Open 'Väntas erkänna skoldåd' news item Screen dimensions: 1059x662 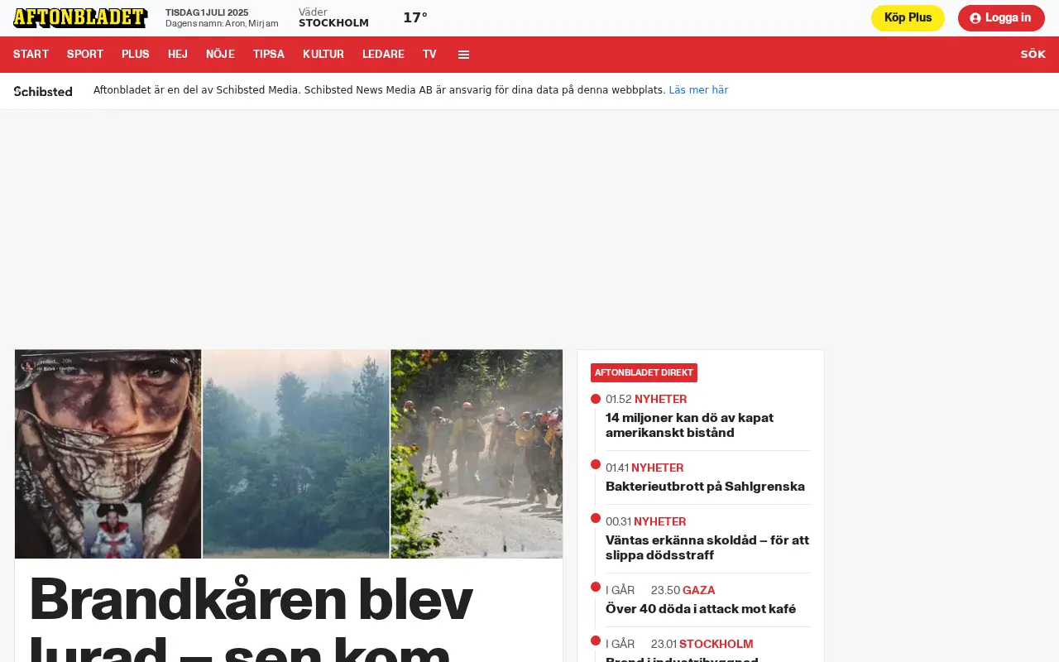(x=707, y=548)
